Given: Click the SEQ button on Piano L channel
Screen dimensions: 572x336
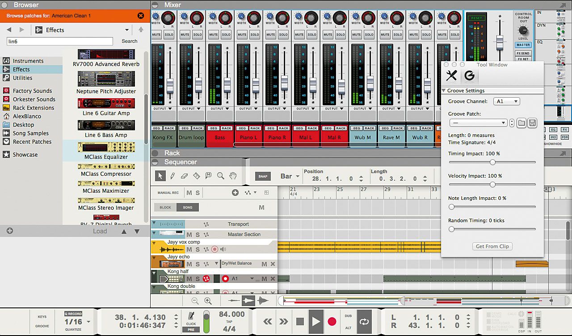Looking at the screenshot, I should [242, 129].
